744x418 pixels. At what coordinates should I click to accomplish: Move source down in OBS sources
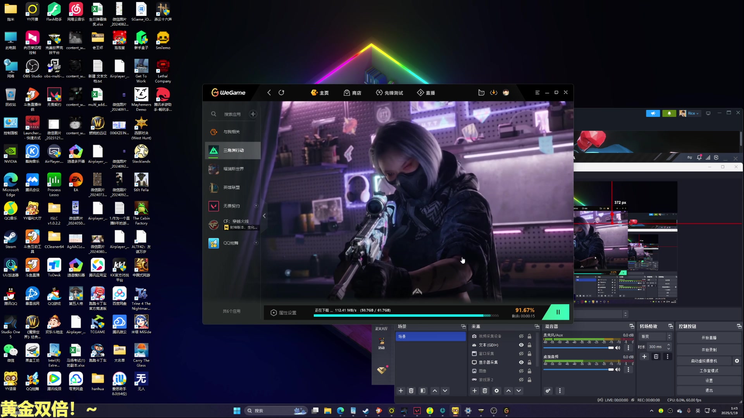(x=518, y=391)
